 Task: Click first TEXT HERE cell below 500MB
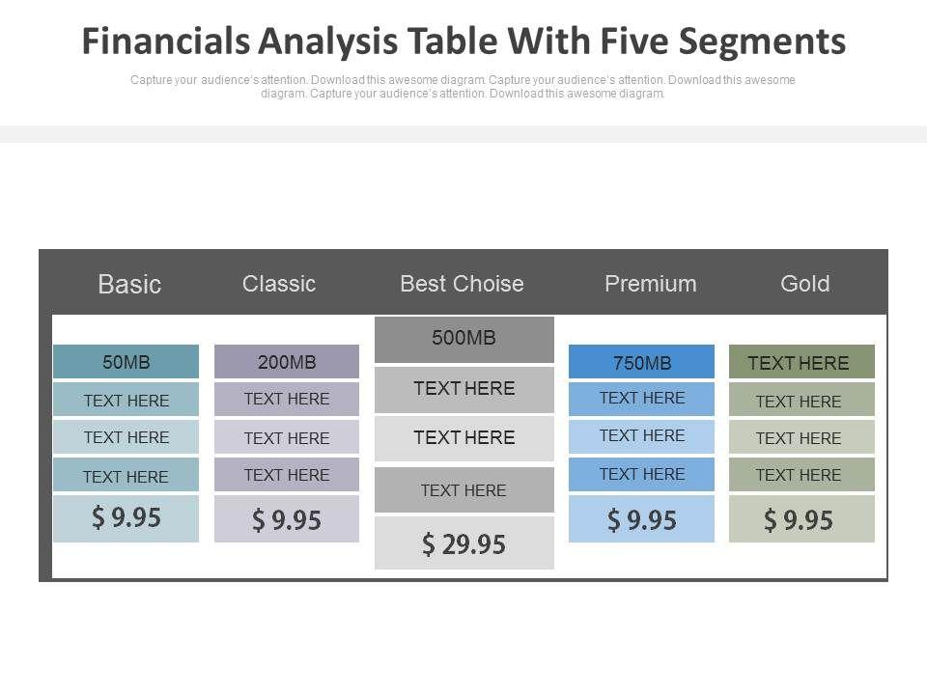(x=463, y=389)
